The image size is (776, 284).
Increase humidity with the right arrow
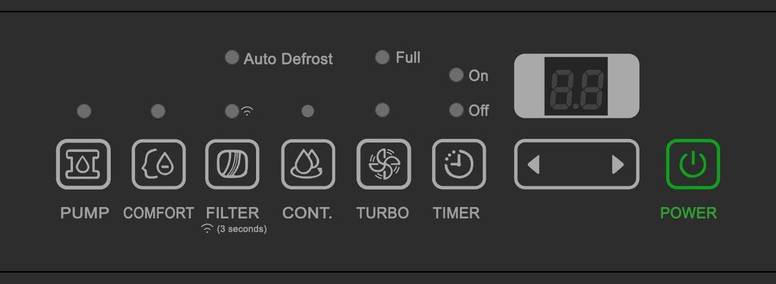(x=618, y=165)
